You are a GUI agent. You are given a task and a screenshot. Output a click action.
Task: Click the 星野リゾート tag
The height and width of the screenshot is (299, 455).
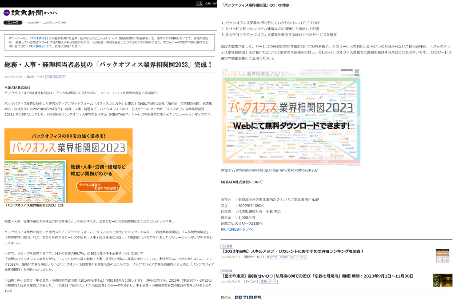pos(268,282)
